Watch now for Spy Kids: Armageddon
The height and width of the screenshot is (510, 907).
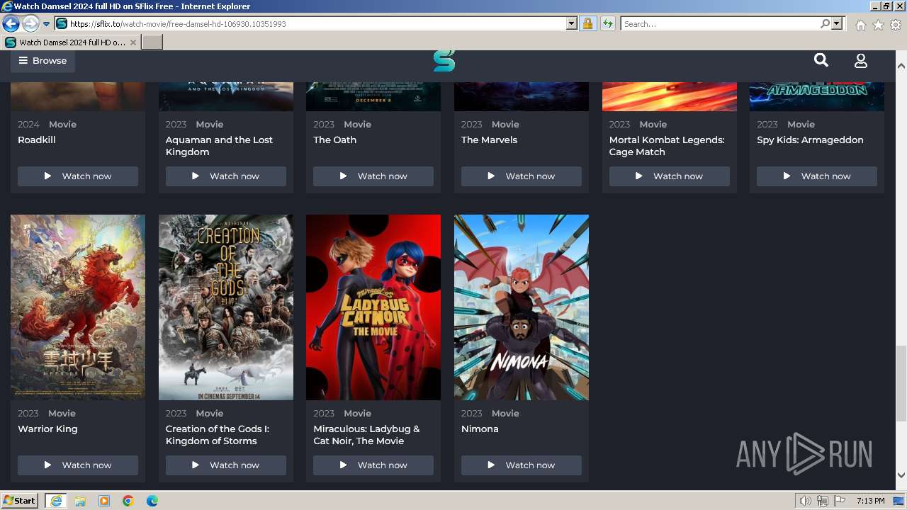(x=817, y=176)
